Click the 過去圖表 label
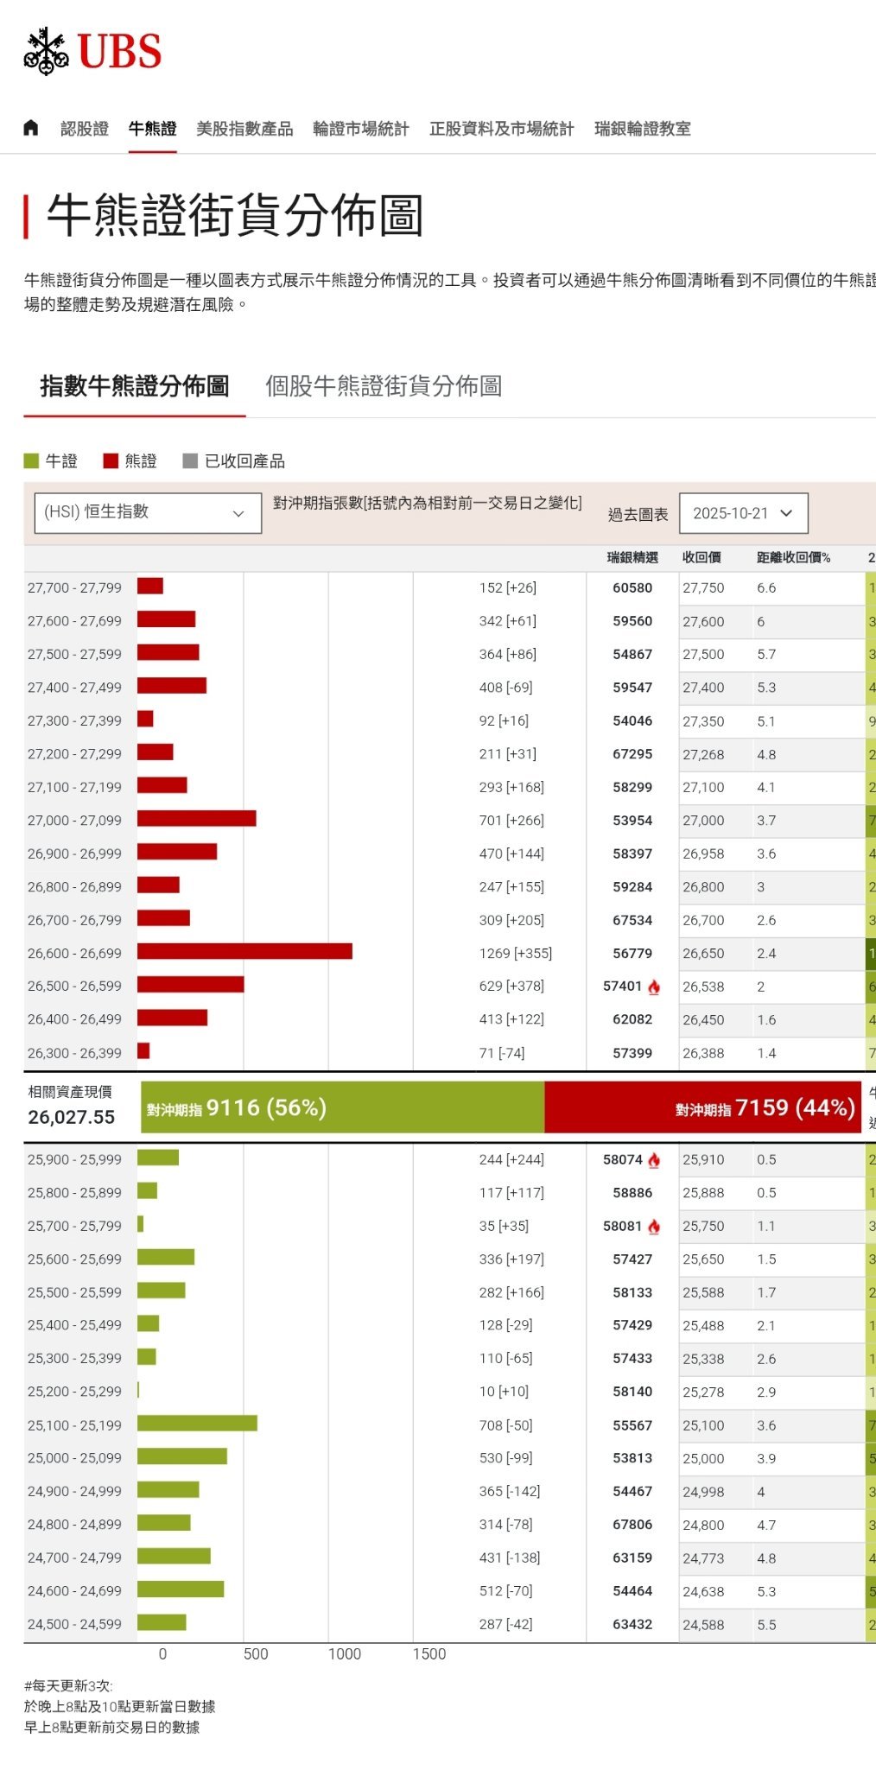 [x=638, y=515]
